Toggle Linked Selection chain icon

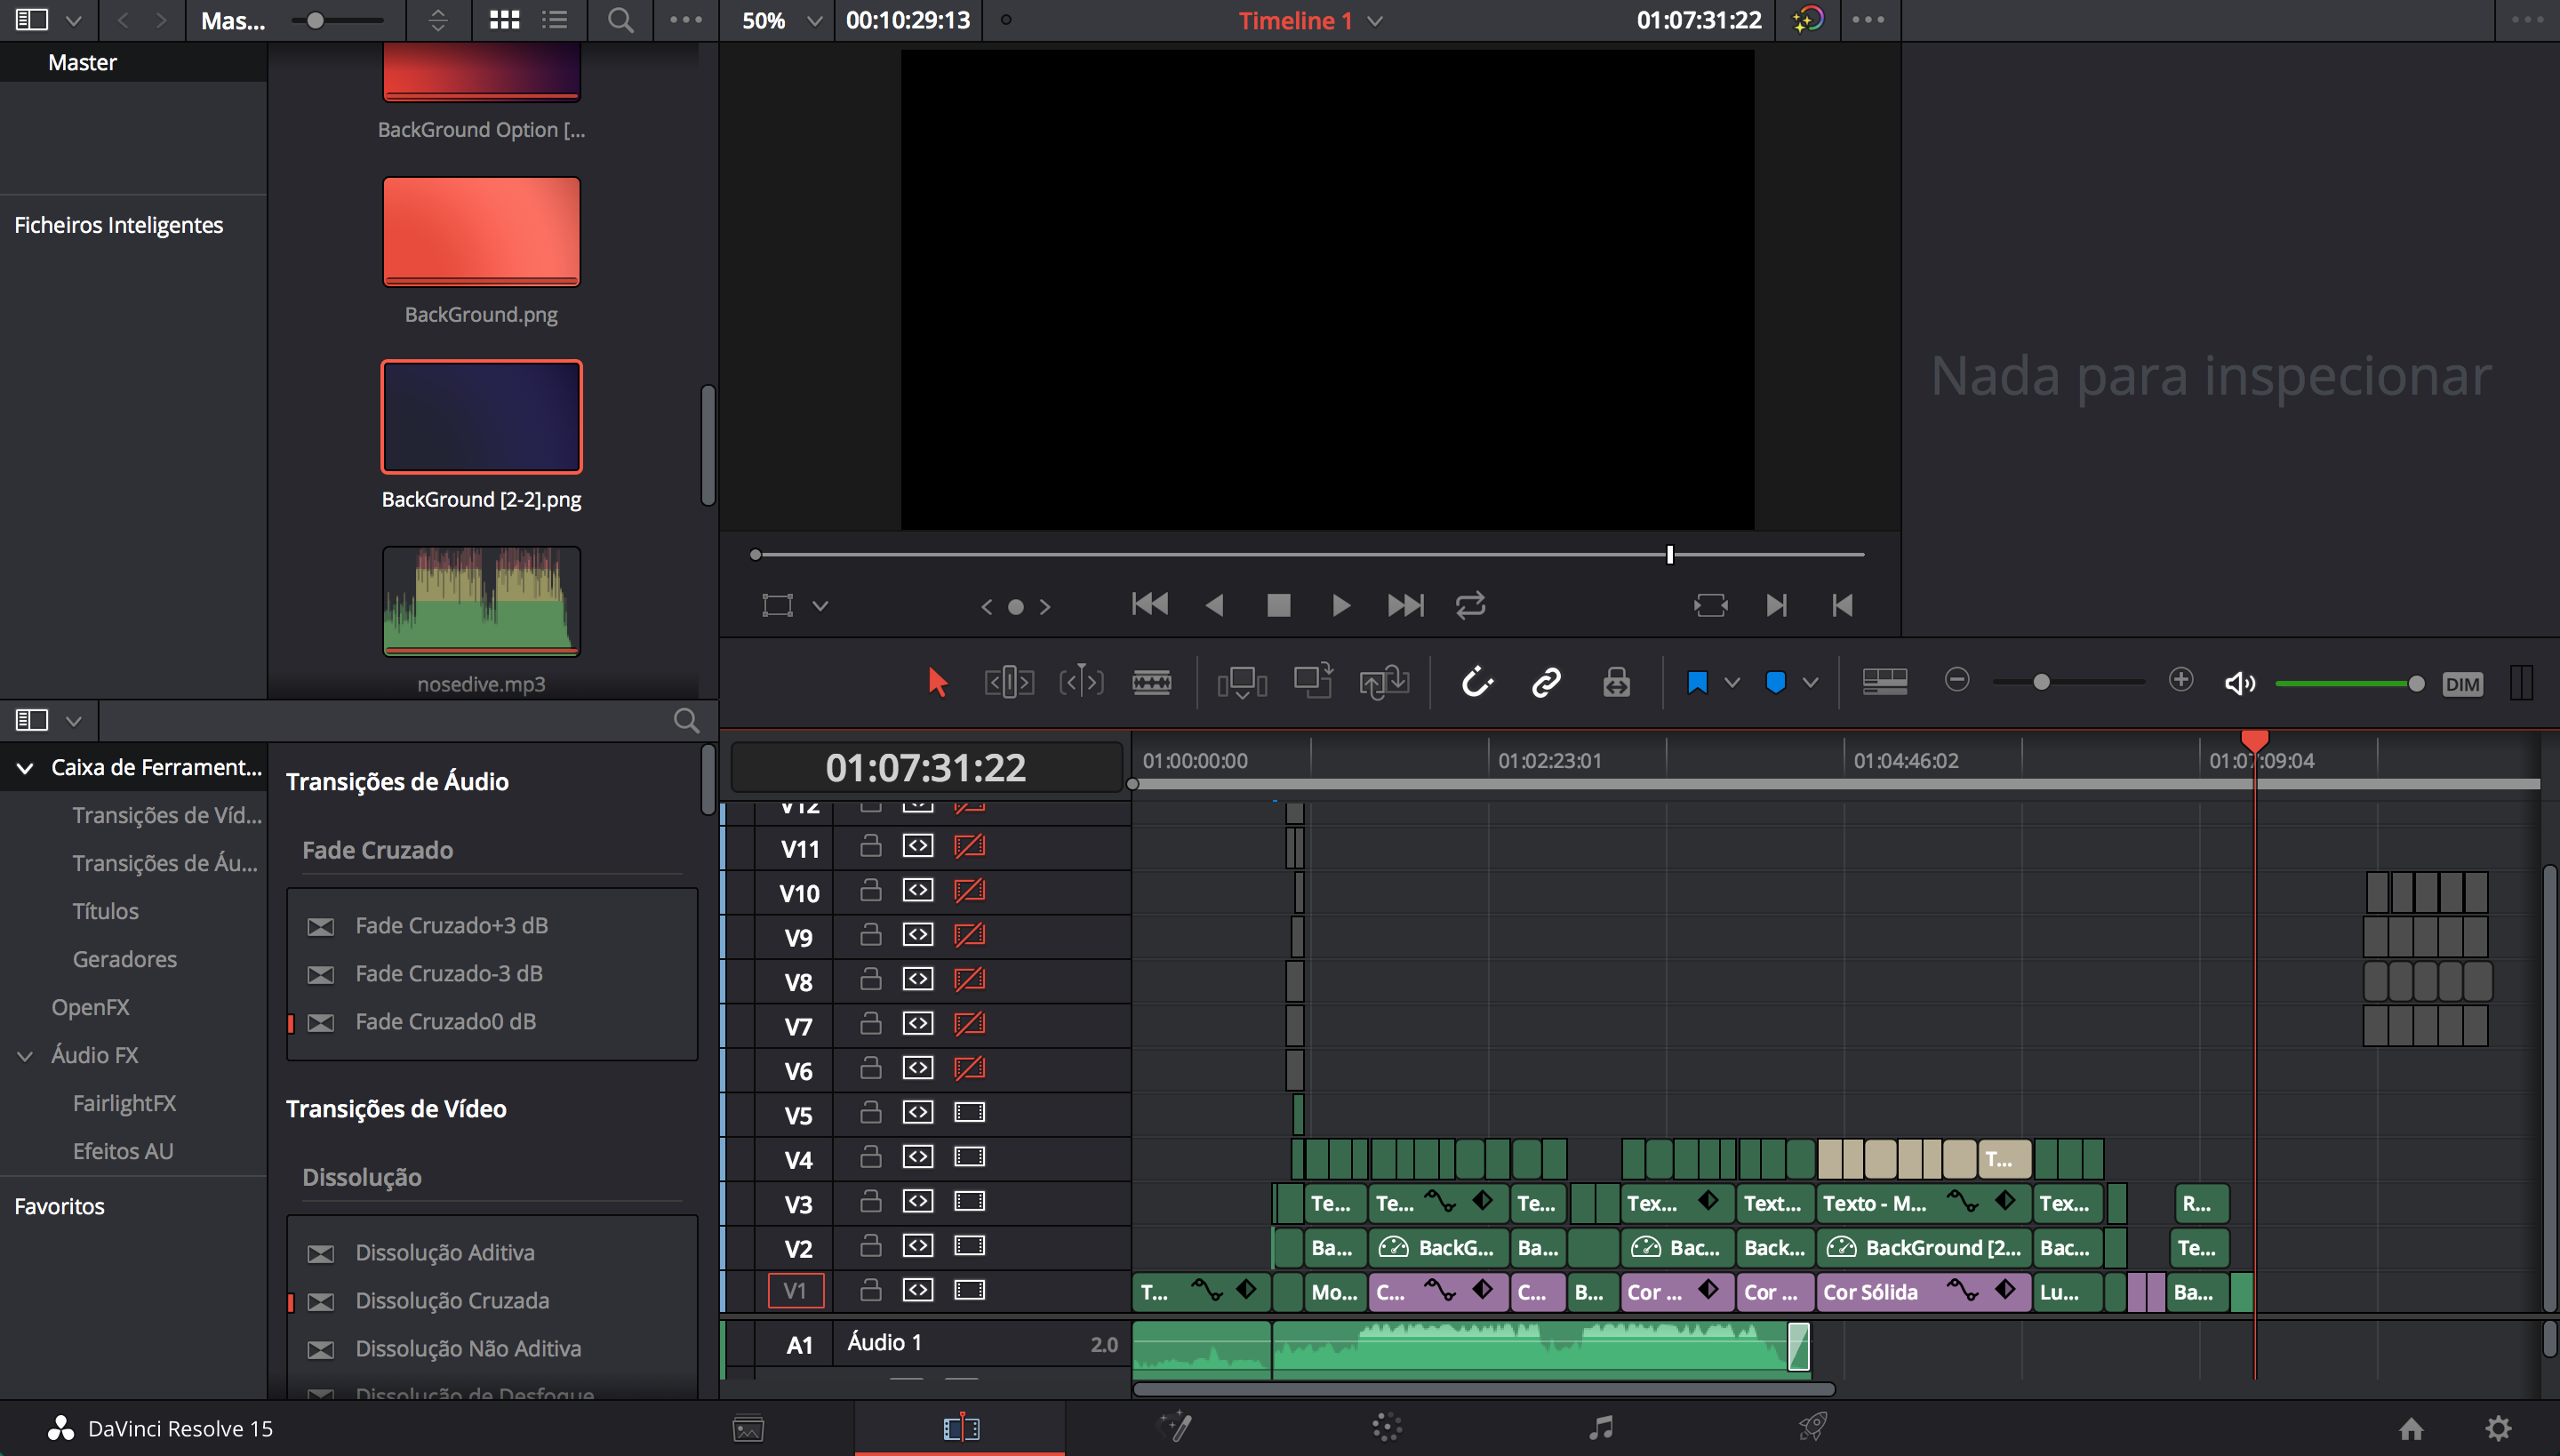pyautogui.click(x=1546, y=682)
